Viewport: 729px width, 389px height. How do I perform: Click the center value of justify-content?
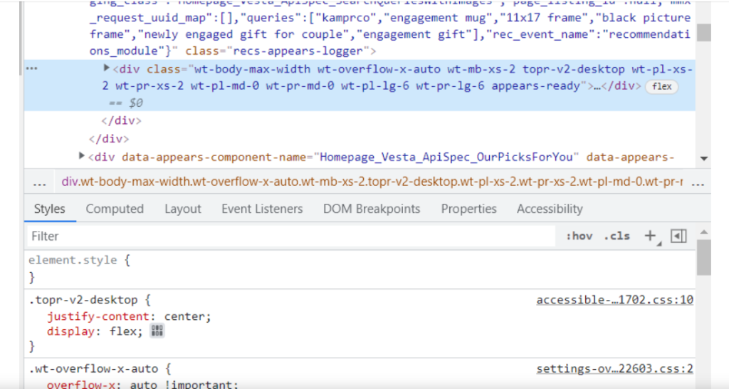187,316
